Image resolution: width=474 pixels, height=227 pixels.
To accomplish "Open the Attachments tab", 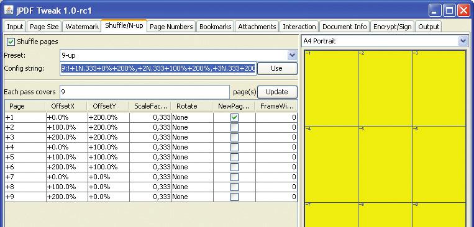I will click(257, 27).
